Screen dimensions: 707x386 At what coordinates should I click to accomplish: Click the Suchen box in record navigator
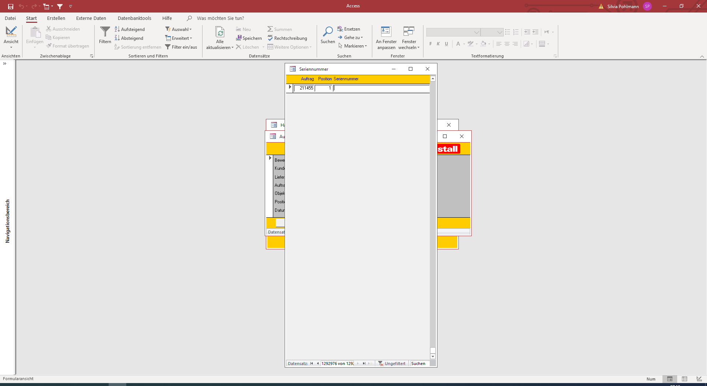pos(420,364)
